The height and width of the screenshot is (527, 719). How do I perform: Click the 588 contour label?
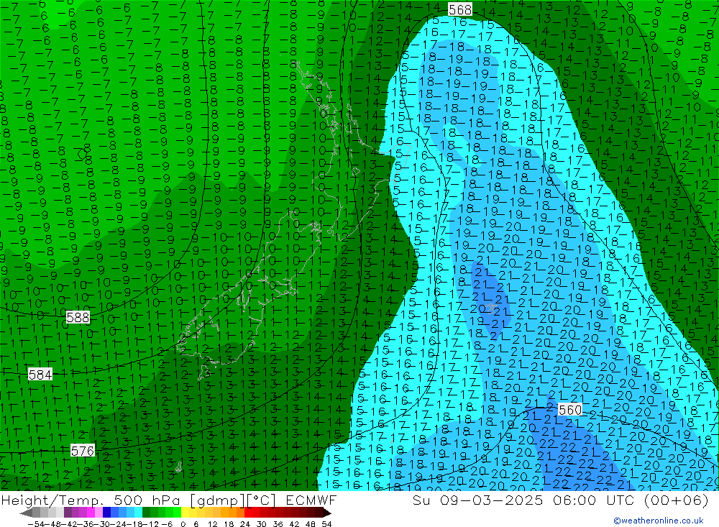point(78,317)
